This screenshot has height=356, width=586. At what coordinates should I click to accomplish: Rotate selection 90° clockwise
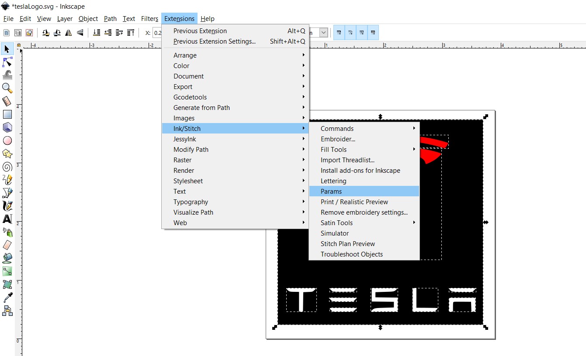point(57,33)
